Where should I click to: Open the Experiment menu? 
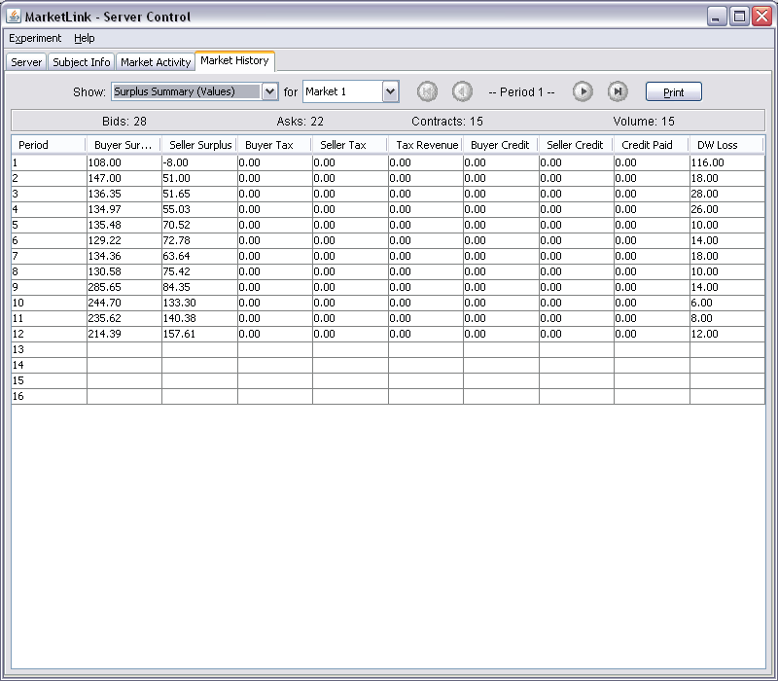[35, 38]
